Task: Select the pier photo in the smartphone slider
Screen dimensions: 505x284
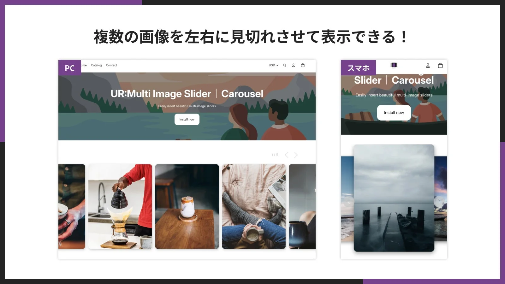Action: tap(394, 197)
